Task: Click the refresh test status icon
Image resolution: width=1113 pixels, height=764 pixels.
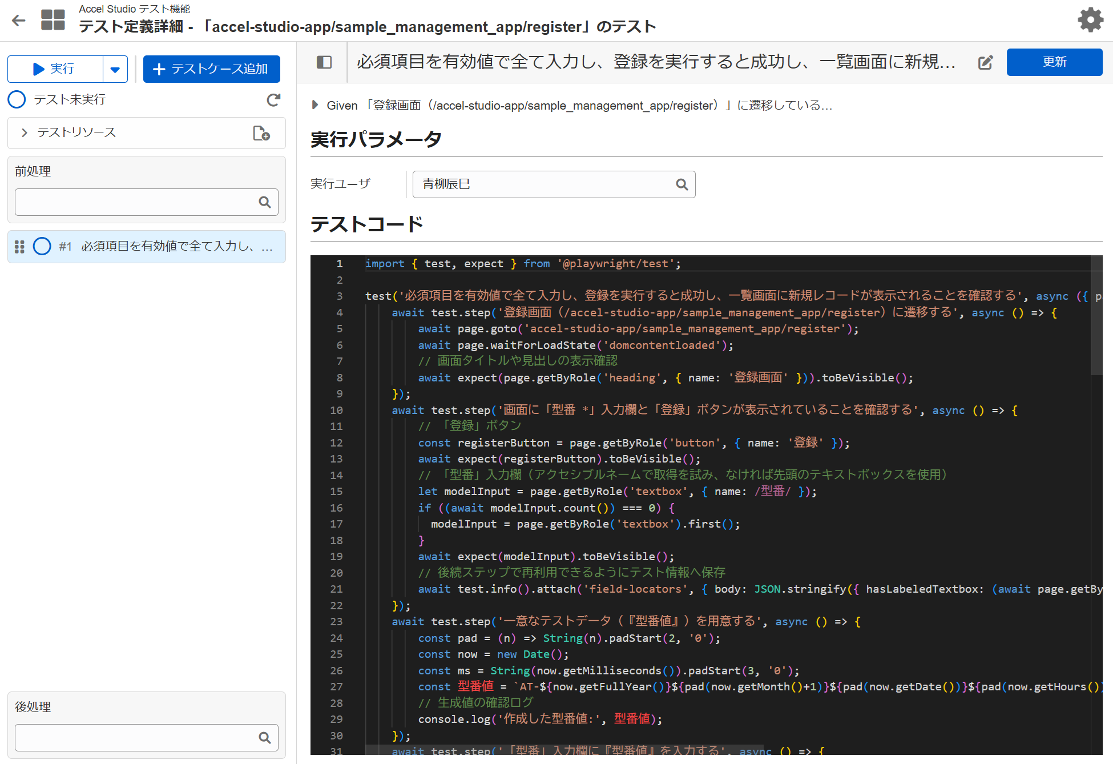Action: 273,100
